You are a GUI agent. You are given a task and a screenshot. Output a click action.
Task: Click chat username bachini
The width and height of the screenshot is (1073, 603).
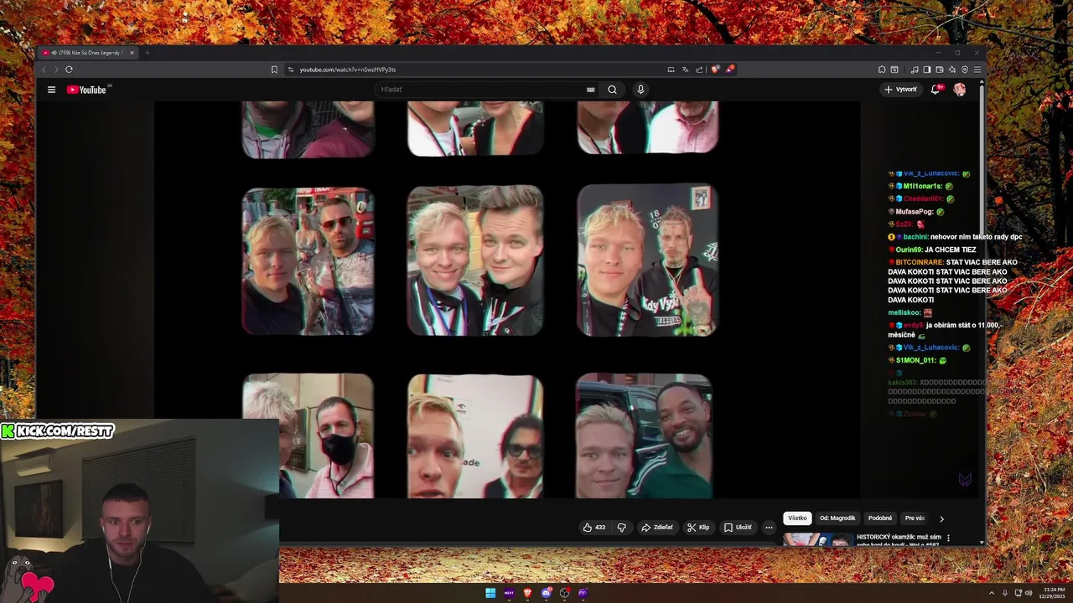tap(915, 237)
